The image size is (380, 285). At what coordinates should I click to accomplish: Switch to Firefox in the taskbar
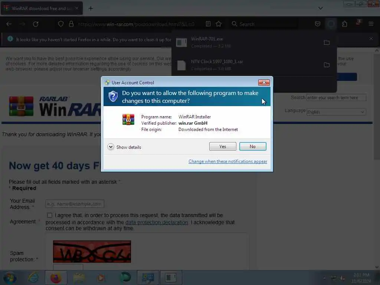(56, 278)
